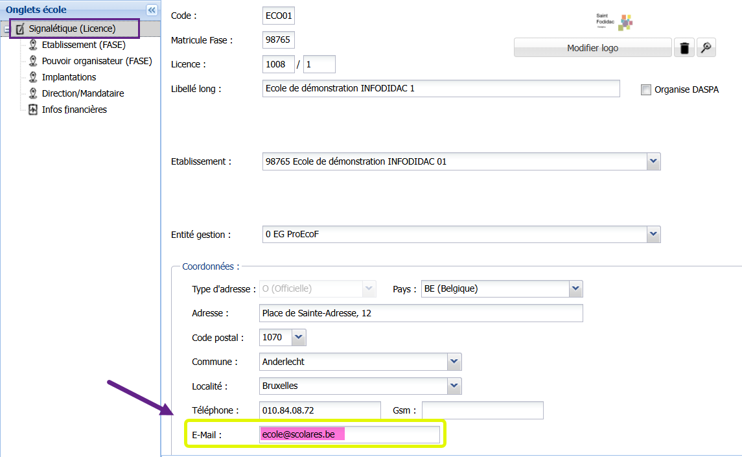Enable the Organise DASPA checkbox
The width and height of the screenshot is (742, 457).
(645, 90)
